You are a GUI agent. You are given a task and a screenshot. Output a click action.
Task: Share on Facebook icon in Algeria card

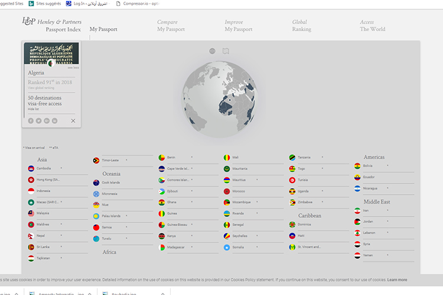[31, 121]
